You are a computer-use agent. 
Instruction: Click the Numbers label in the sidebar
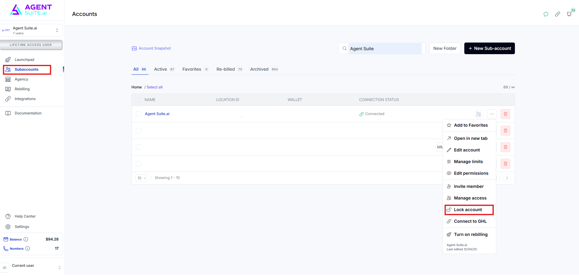pyautogui.click(x=17, y=249)
